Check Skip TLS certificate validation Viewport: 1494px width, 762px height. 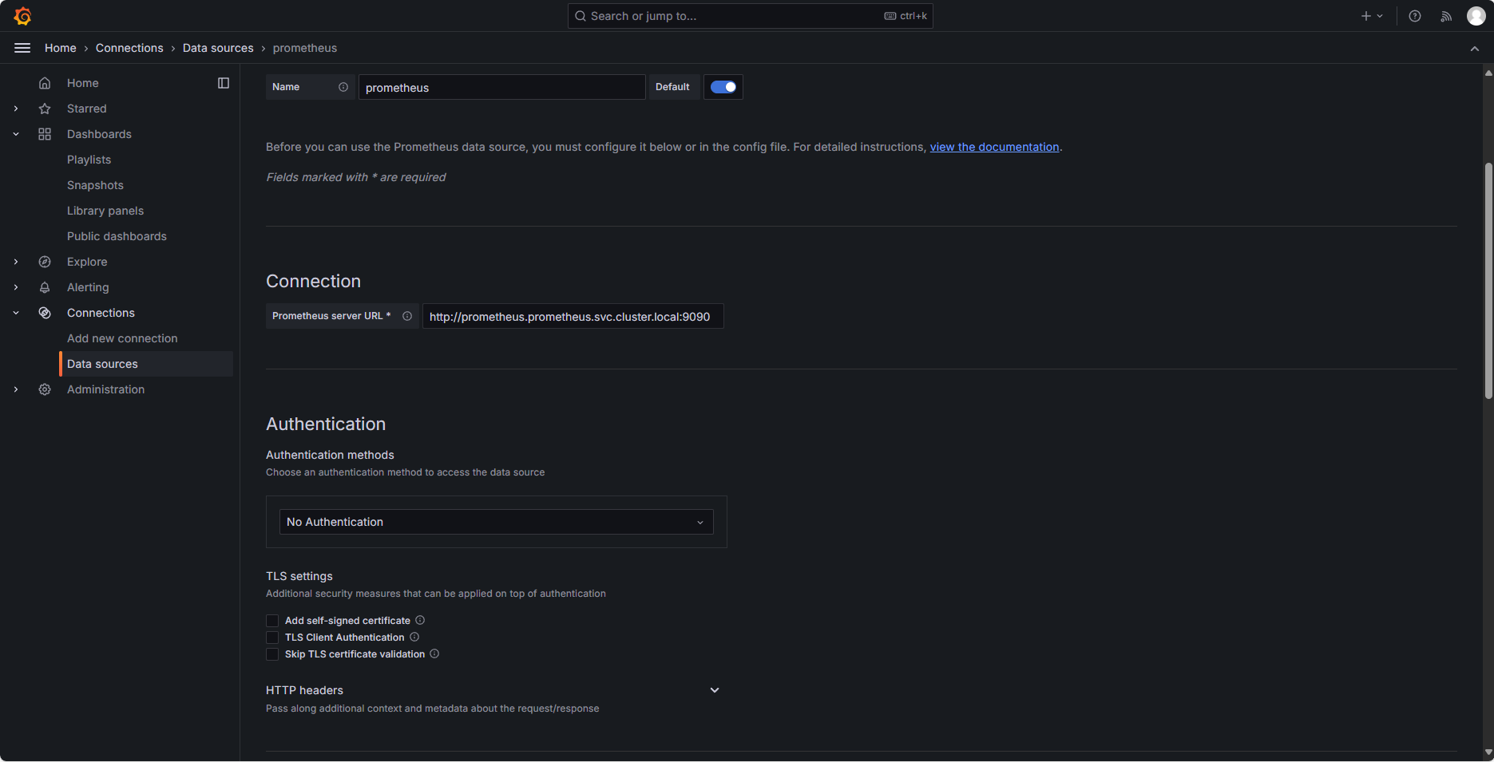272,654
